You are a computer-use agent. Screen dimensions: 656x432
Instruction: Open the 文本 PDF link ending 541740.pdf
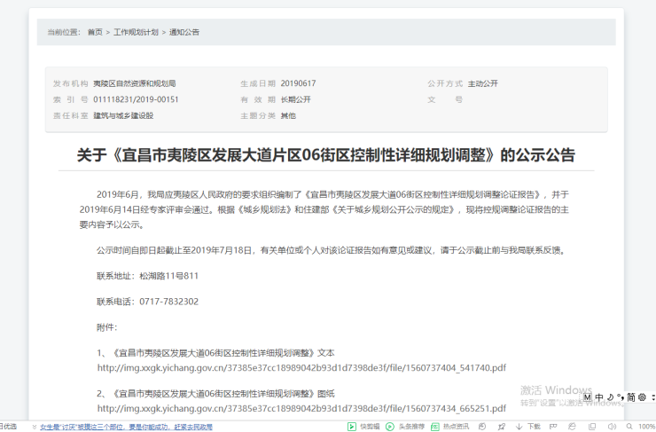pos(301,368)
